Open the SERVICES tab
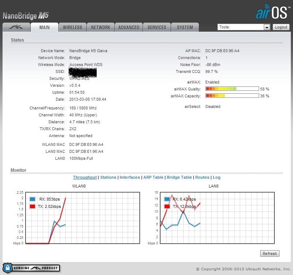The image size is (293, 275). coord(157,27)
